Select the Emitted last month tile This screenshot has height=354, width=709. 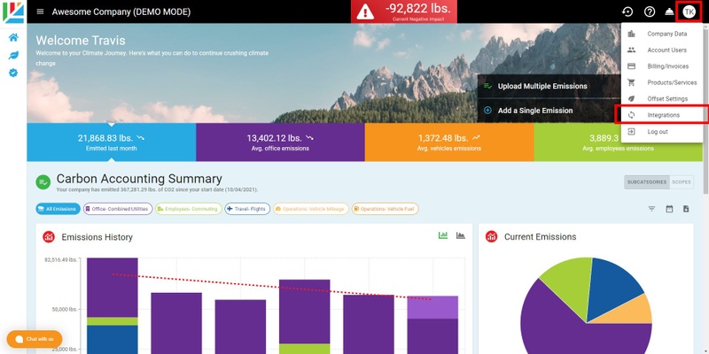(112, 142)
